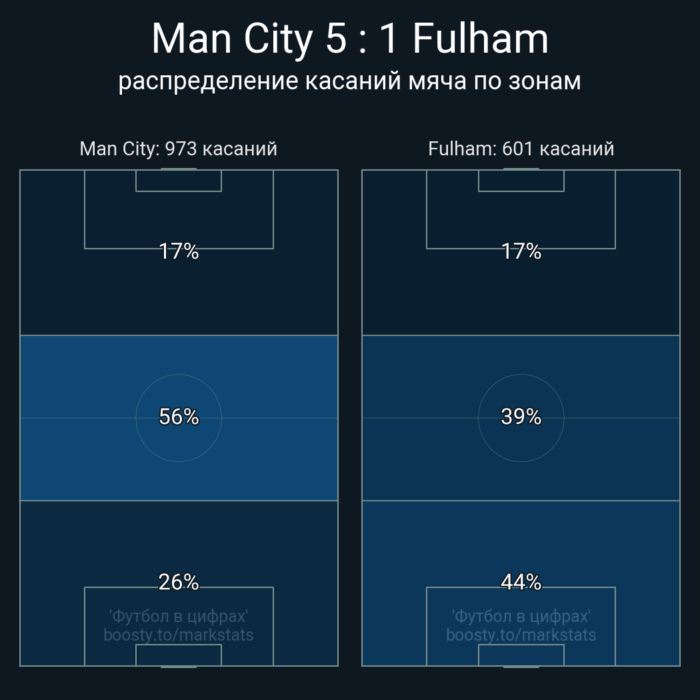Select the 17% label on Man City's pitch
Screen dimensions: 700x700
coord(179,251)
